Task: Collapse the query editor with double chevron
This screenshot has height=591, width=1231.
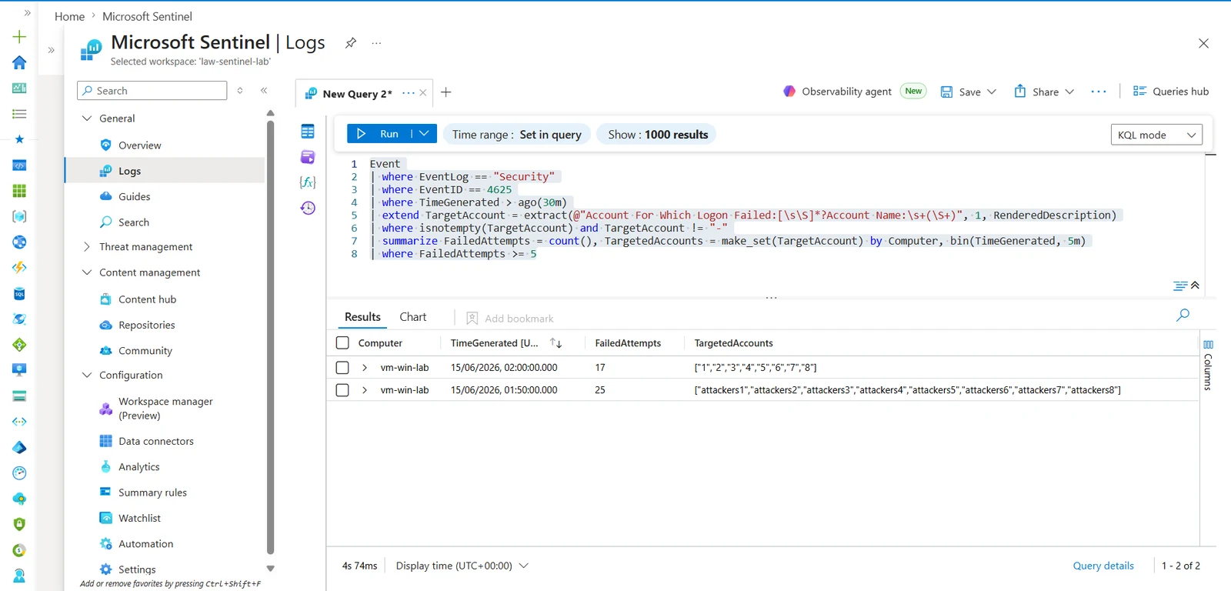Action: click(x=1195, y=285)
